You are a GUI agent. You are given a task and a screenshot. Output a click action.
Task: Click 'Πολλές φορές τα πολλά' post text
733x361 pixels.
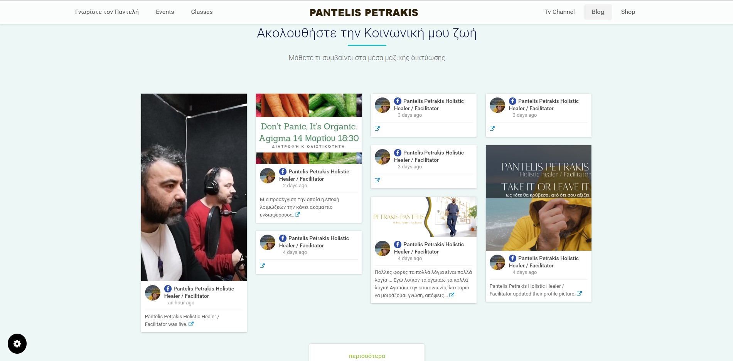423,284
